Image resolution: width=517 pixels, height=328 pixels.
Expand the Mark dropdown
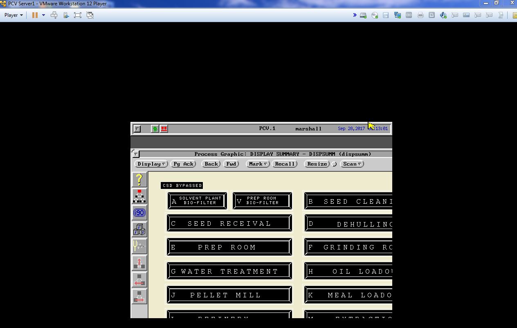[x=258, y=164]
